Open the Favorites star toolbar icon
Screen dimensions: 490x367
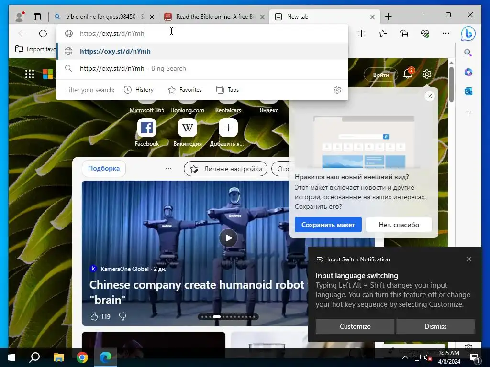pyautogui.click(x=383, y=33)
